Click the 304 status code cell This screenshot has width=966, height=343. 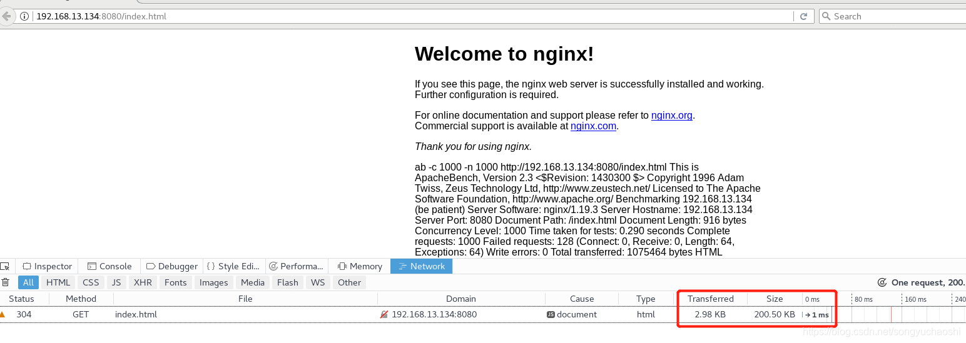(x=24, y=314)
